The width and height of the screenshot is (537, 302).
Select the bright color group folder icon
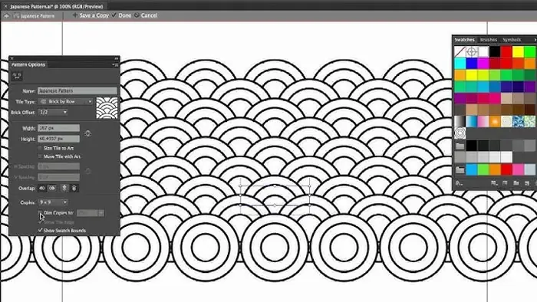[x=460, y=169]
